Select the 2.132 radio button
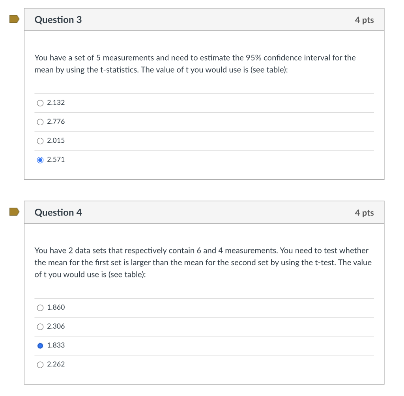 point(40,103)
